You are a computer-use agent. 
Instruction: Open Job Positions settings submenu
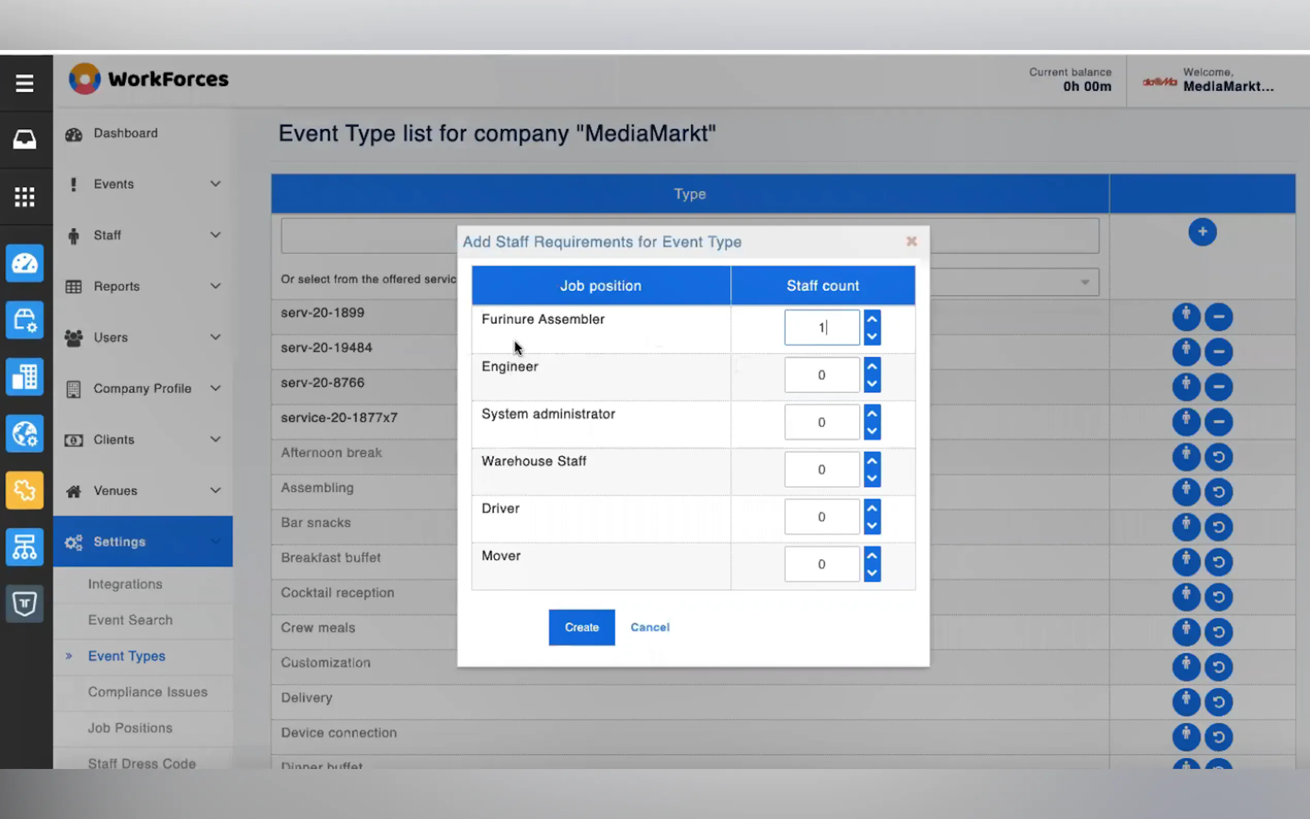point(130,728)
